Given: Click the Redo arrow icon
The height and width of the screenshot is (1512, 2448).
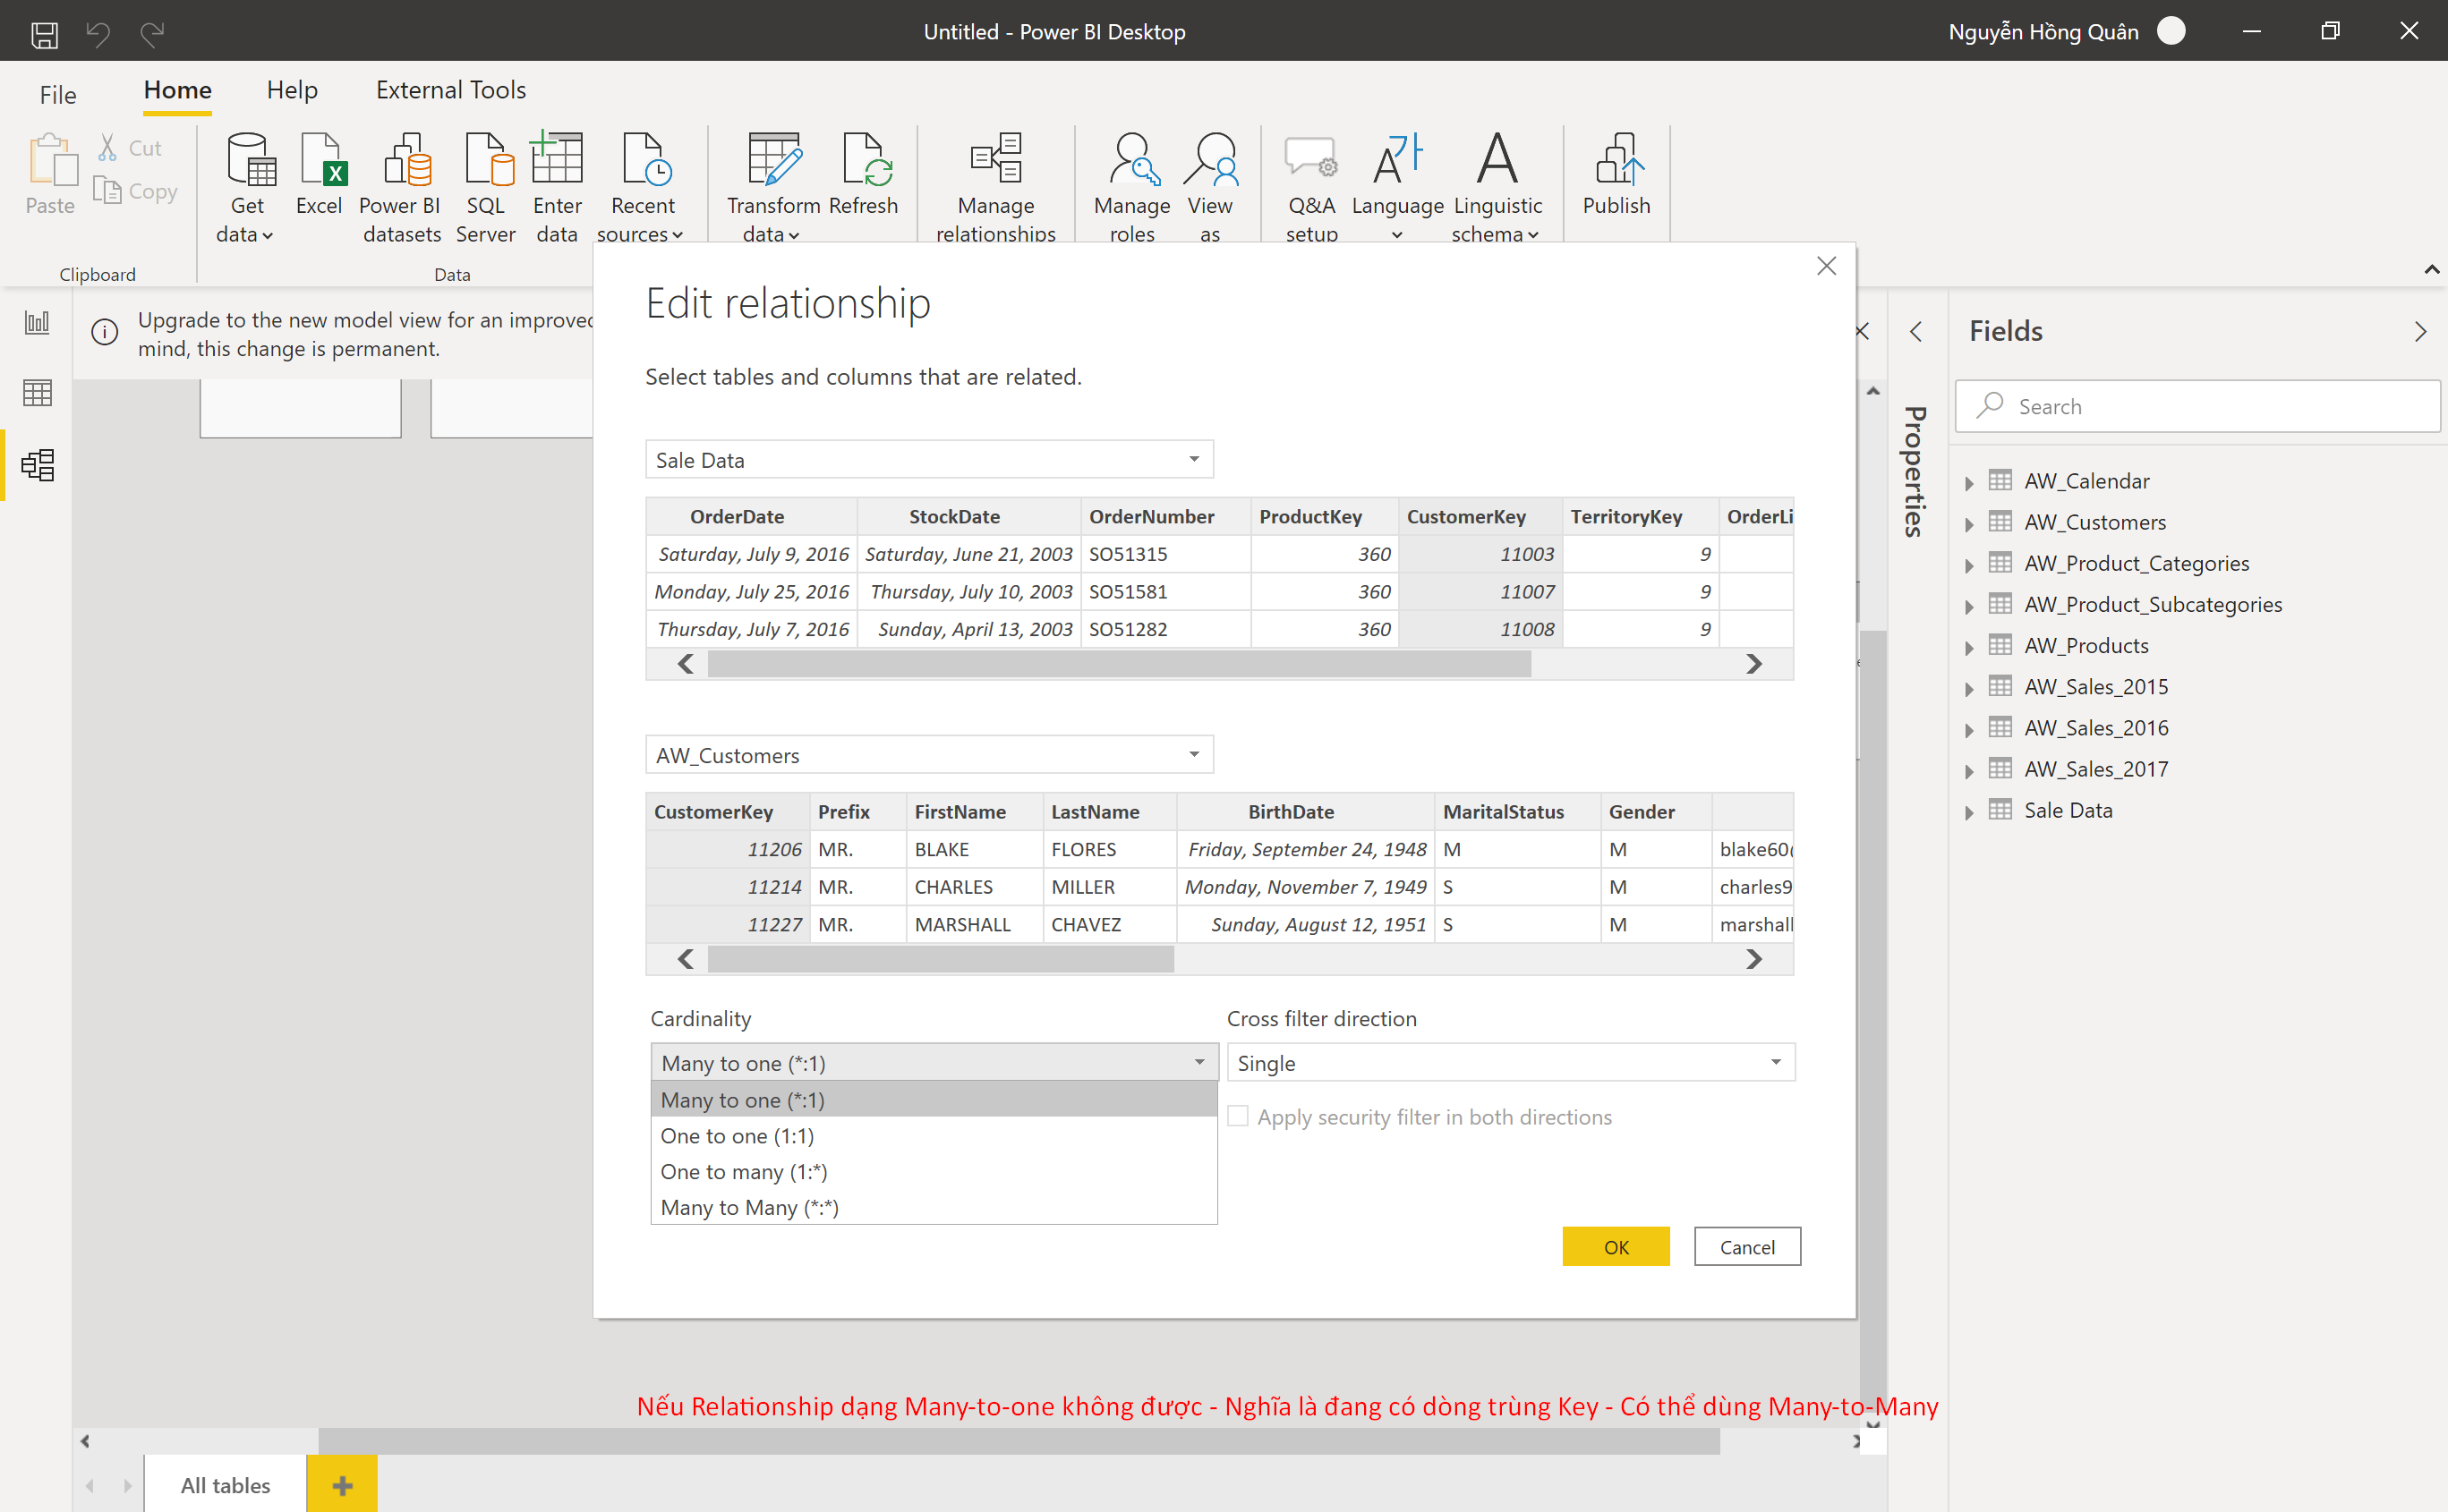Looking at the screenshot, I should click(152, 33).
